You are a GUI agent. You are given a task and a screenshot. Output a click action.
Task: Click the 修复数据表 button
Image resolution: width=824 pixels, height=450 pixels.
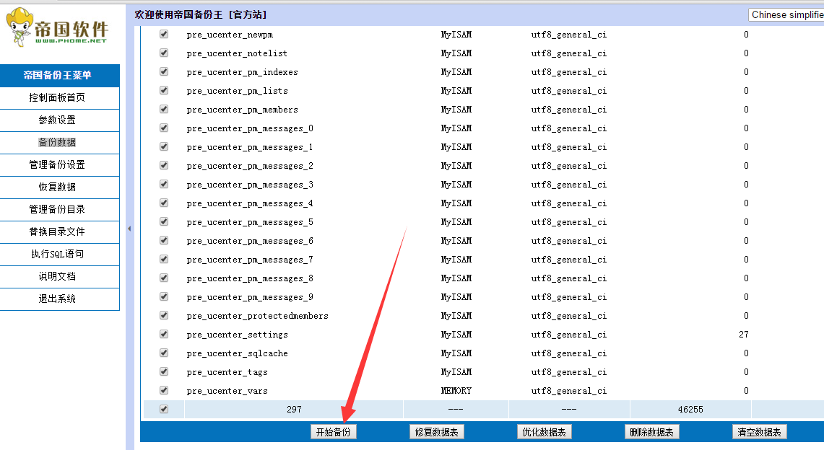coord(436,432)
